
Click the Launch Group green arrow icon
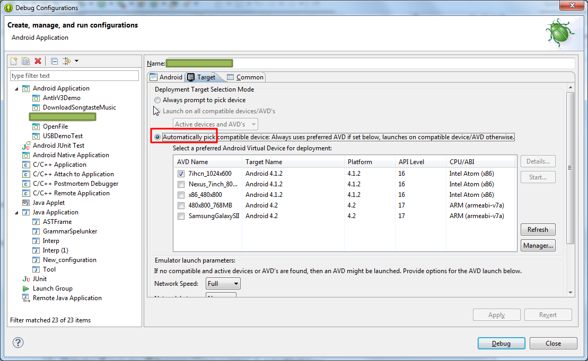click(26, 288)
